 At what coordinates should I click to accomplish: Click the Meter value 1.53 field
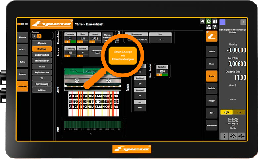(83, 38)
